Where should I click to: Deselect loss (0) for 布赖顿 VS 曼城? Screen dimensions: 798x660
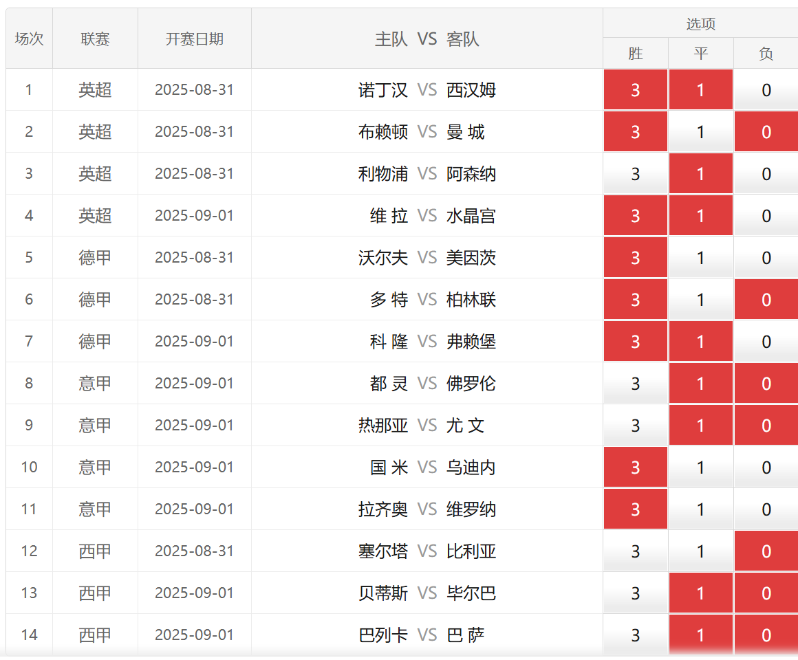pyautogui.click(x=766, y=132)
